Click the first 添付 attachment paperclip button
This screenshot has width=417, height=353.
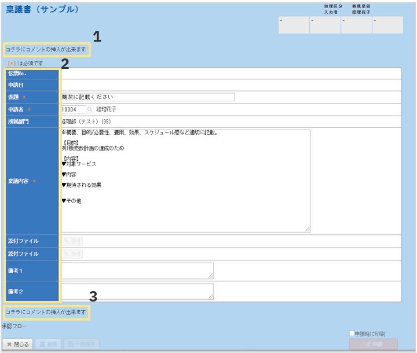(72, 241)
